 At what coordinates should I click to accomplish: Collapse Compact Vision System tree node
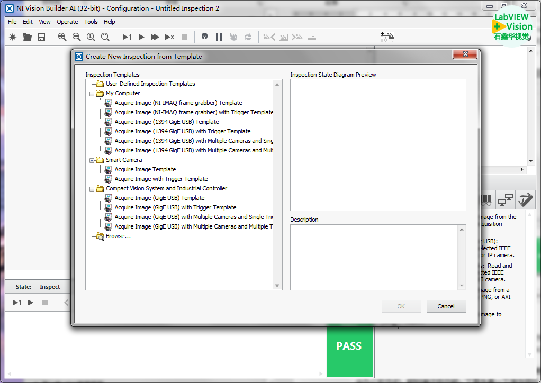click(92, 189)
